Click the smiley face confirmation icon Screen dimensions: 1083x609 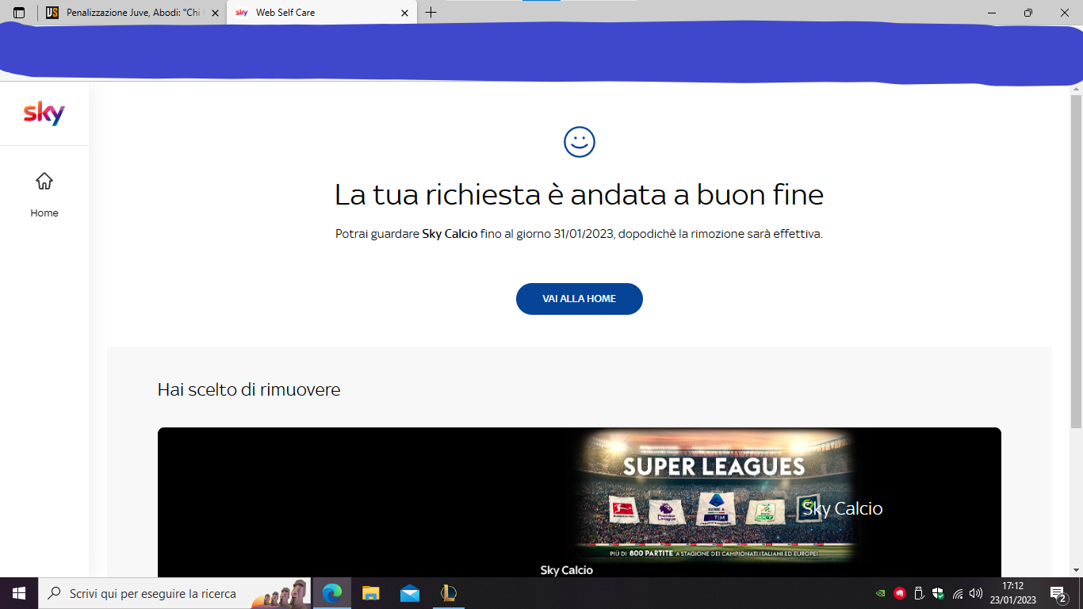(x=580, y=142)
